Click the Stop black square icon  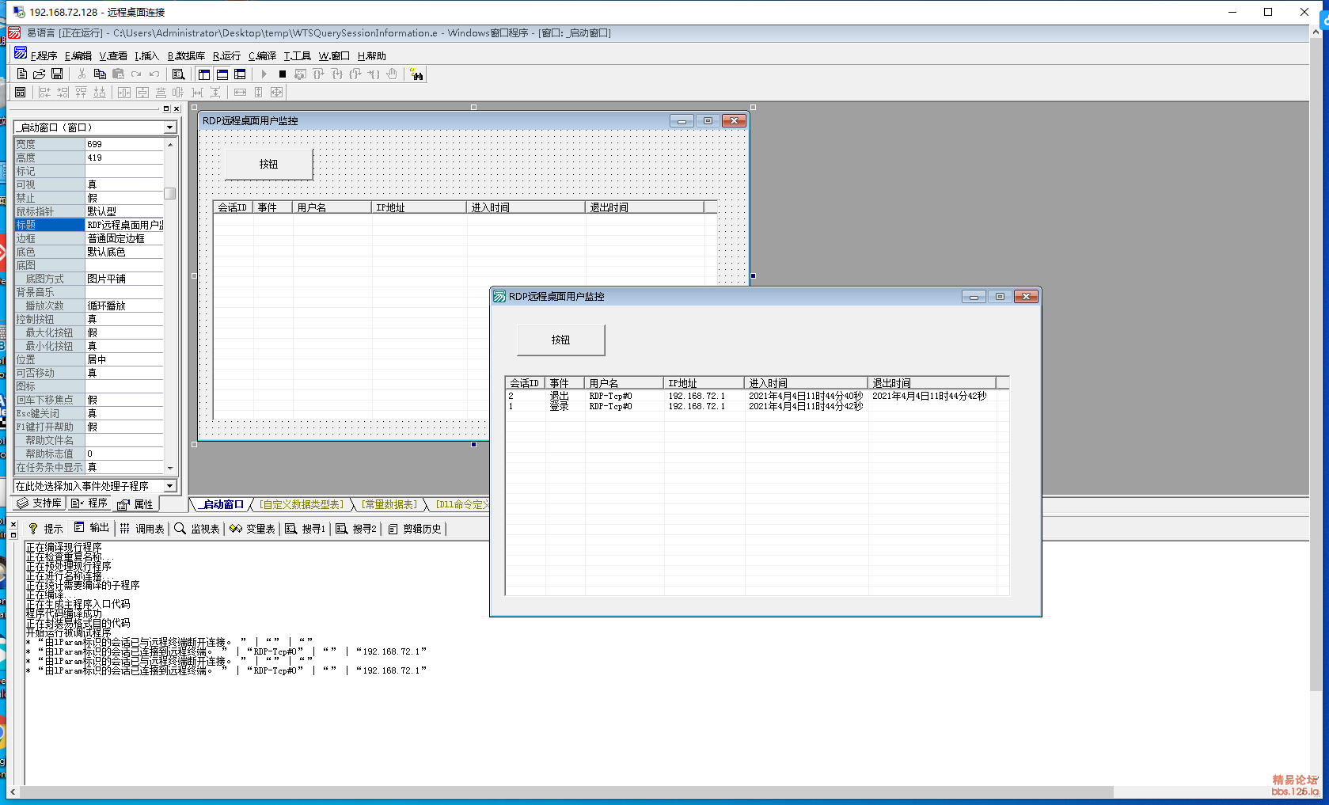click(282, 74)
